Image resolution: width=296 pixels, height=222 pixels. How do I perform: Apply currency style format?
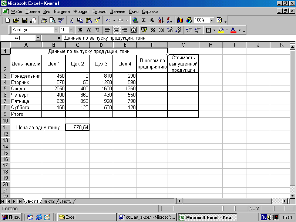[x=144, y=30]
